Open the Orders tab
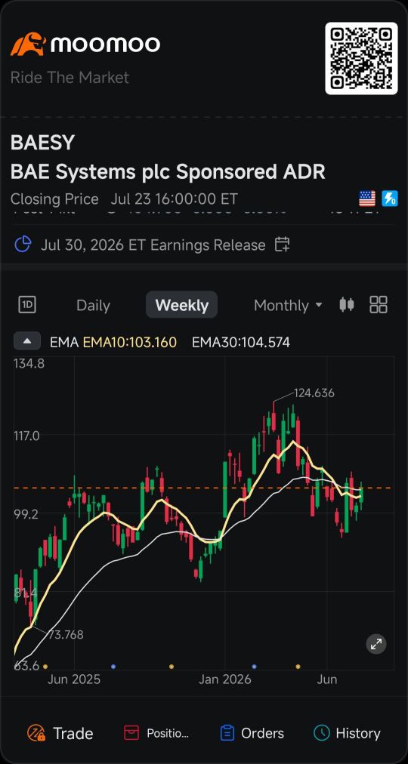The image size is (408, 764). (252, 733)
